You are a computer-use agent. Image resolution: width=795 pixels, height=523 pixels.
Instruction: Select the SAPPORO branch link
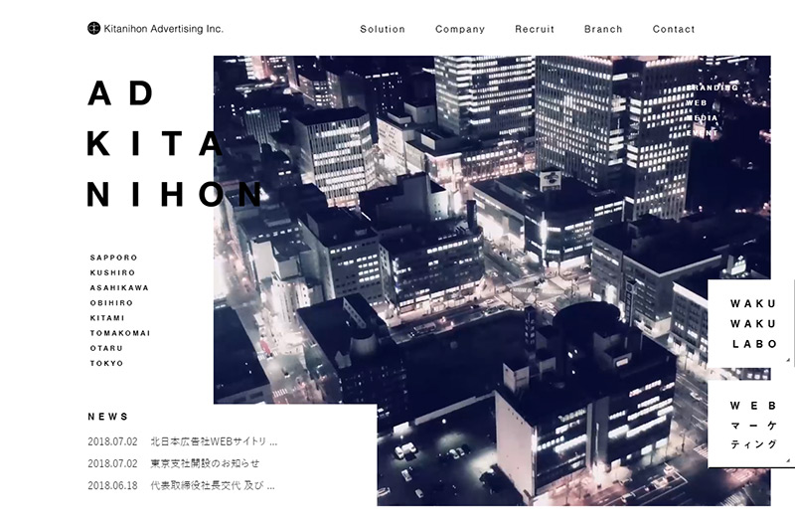[x=113, y=258]
